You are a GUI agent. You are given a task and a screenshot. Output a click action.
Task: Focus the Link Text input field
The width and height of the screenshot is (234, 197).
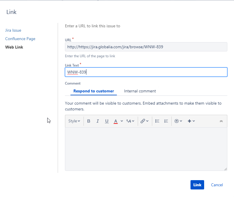[146, 72]
